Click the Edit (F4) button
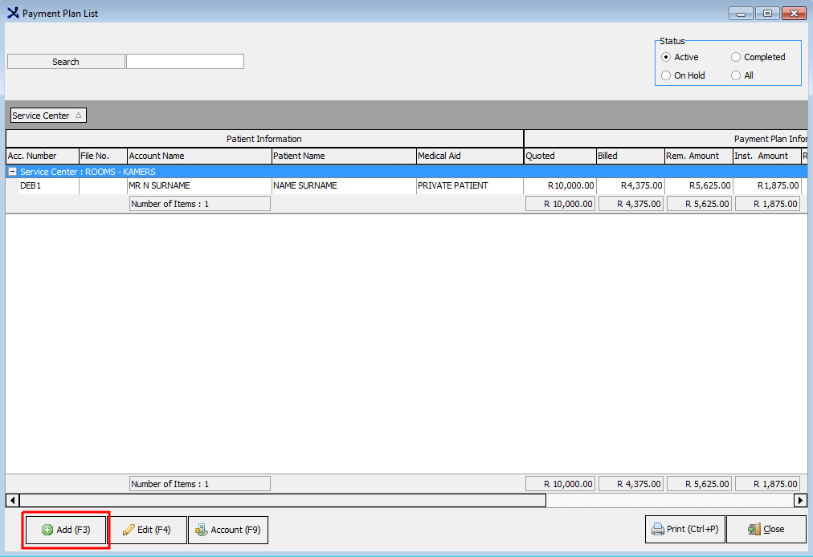Screen dimensions: 813x557 [147, 530]
